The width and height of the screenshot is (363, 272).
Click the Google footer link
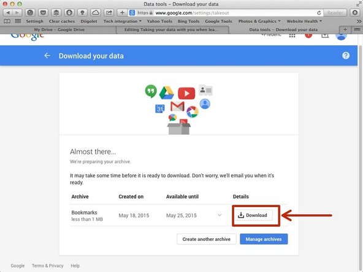(x=18, y=265)
